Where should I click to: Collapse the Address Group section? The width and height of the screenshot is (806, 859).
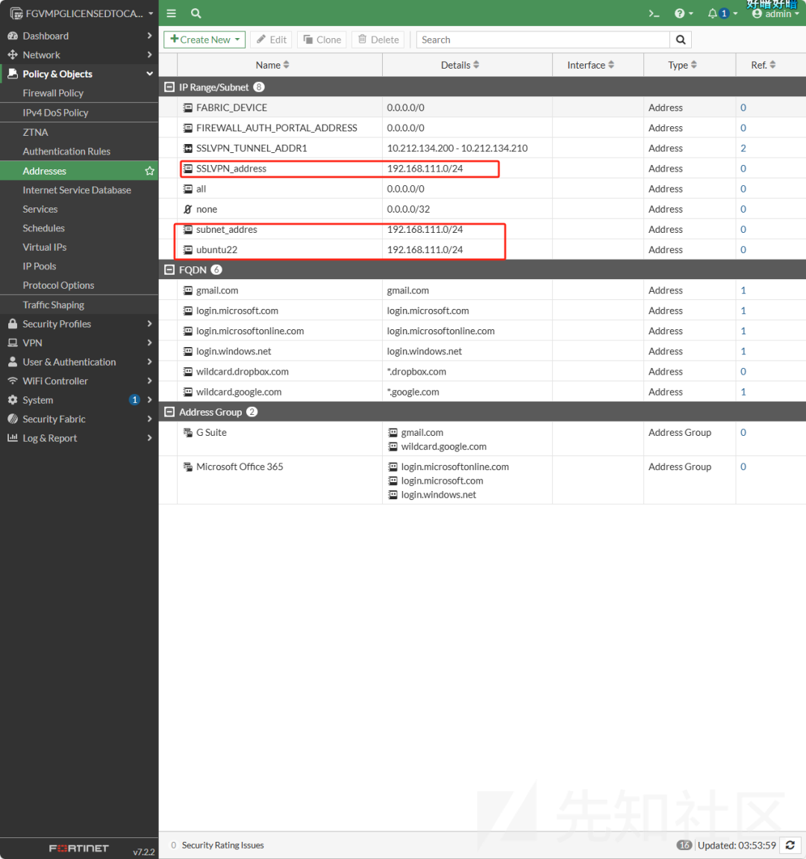pyautogui.click(x=169, y=412)
